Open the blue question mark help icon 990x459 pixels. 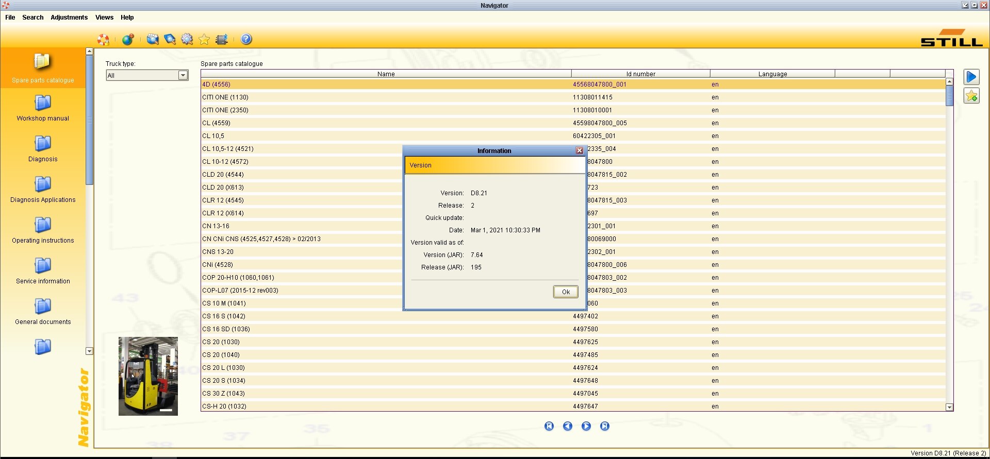click(246, 39)
